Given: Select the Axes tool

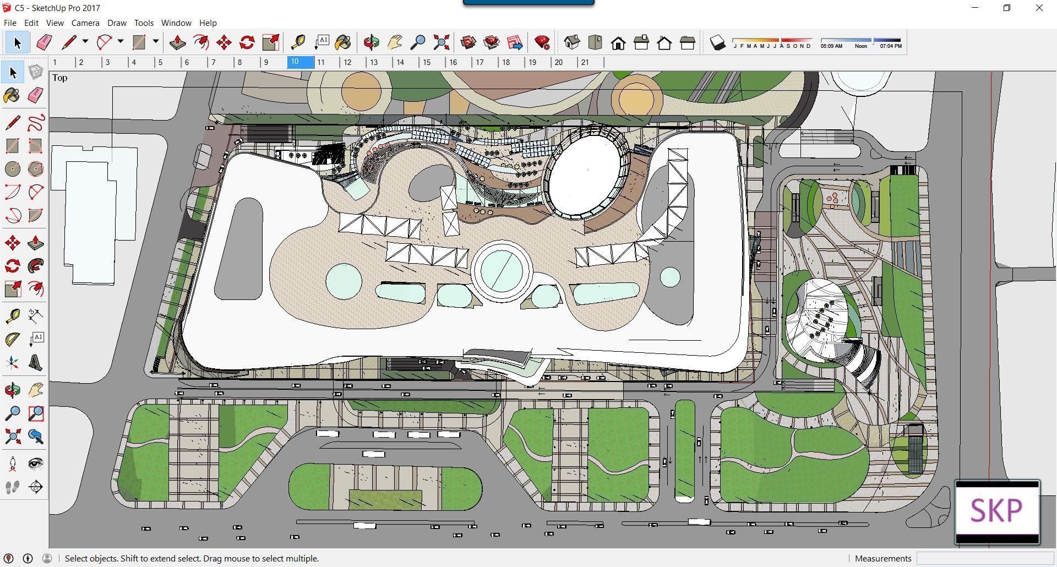Looking at the screenshot, I should click(x=13, y=362).
